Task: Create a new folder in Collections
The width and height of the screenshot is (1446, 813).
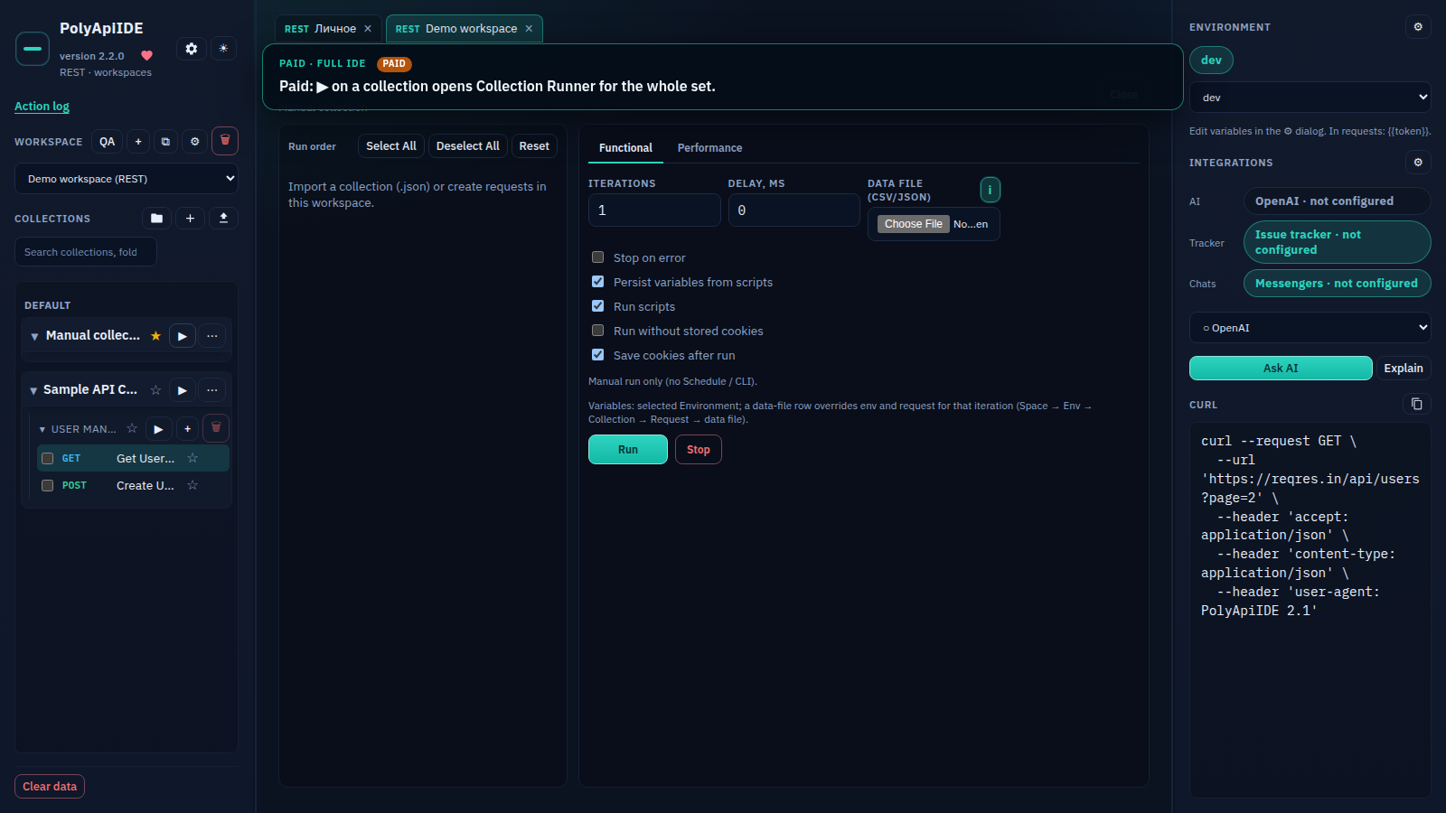Action: (x=156, y=219)
